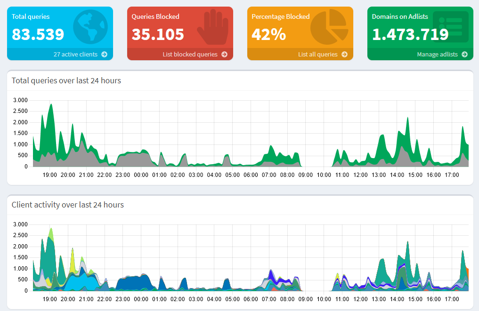Click the hand icon in Queries Blocked card
The image size is (479, 311).
pos(213,27)
